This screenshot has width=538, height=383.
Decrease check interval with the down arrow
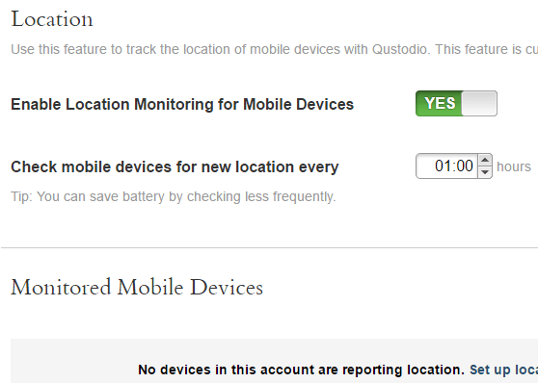[485, 172]
